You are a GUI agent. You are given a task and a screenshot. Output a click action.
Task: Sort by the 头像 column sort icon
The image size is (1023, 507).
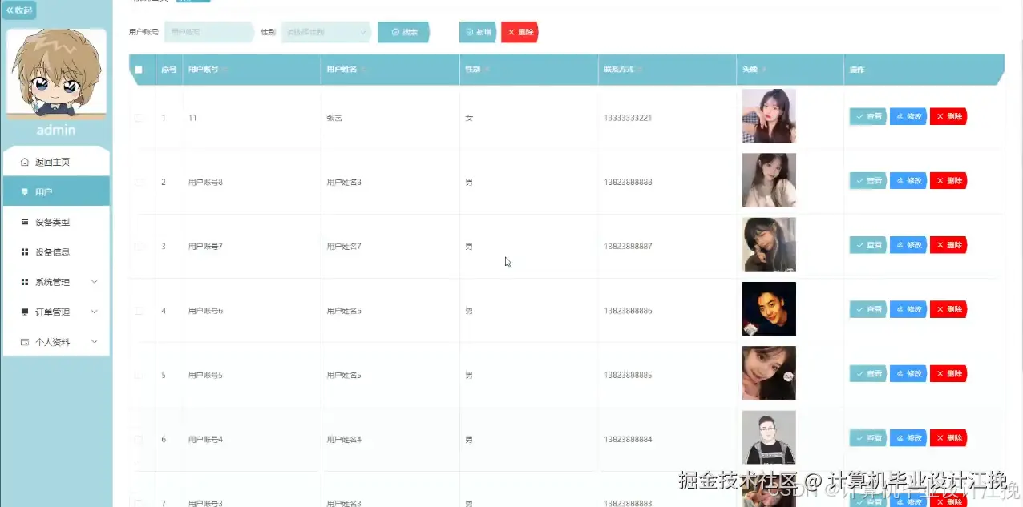point(763,70)
